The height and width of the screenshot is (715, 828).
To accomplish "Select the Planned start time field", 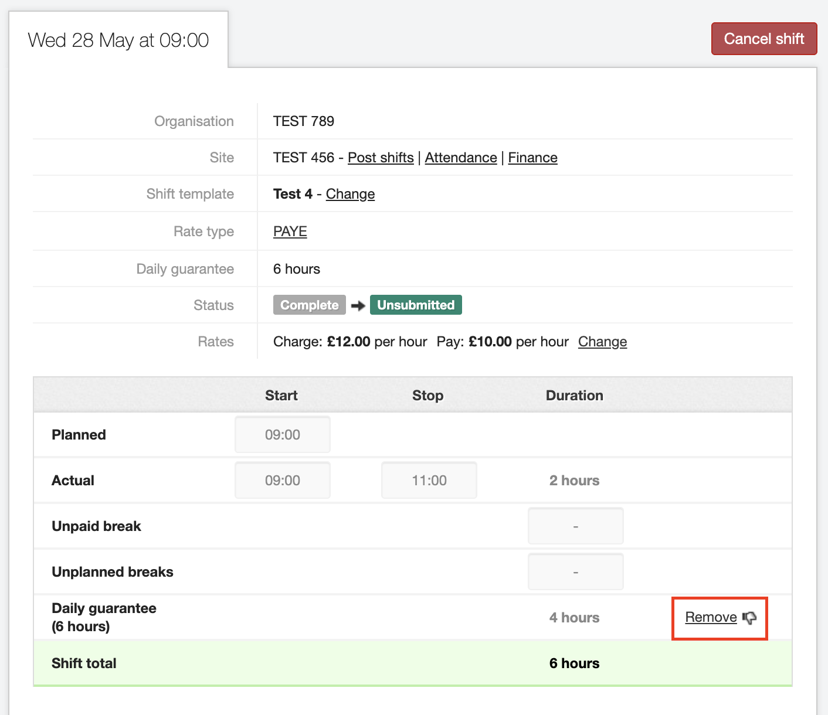I will (x=283, y=435).
